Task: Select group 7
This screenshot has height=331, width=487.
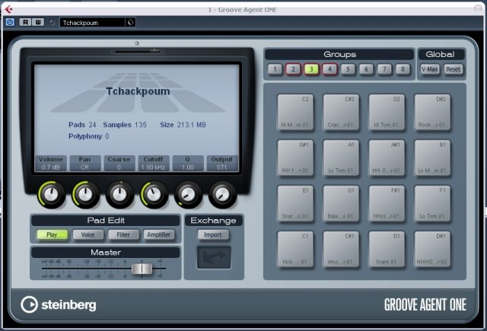Action: 384,69
